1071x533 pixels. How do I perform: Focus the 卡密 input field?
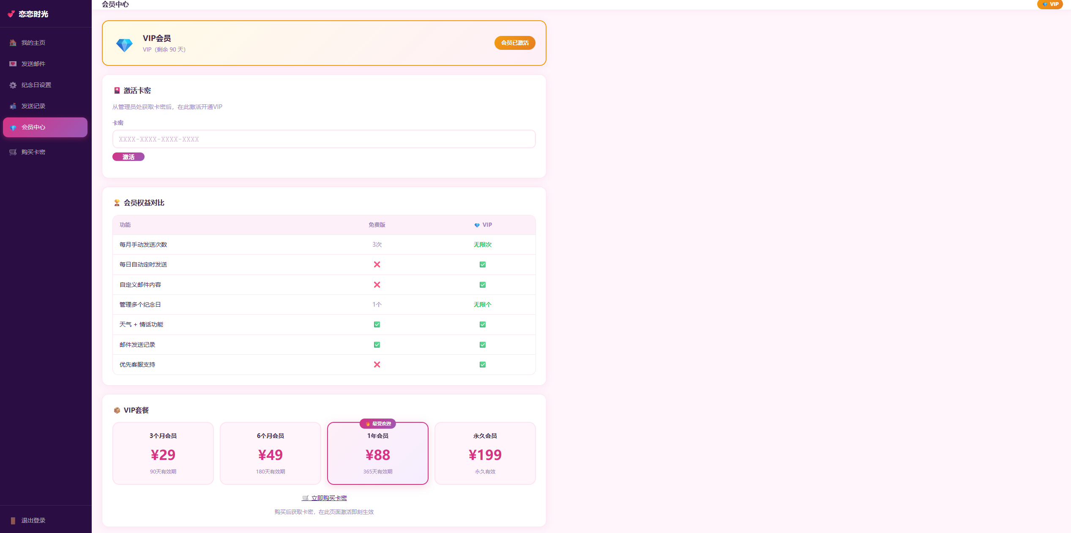324,139
